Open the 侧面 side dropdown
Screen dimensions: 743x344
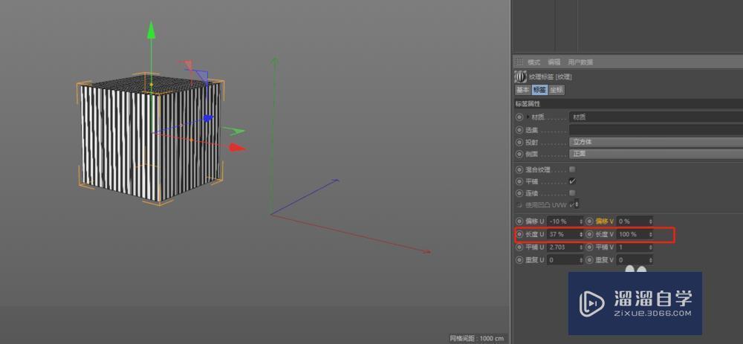tap(656, 154)
